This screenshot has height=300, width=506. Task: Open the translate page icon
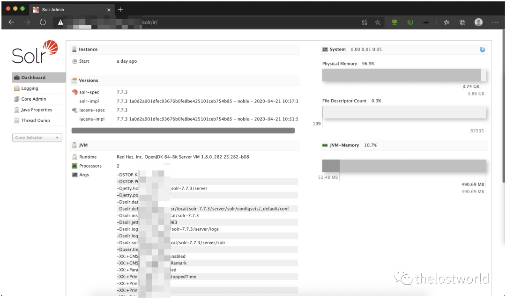(x=365, y=22)
